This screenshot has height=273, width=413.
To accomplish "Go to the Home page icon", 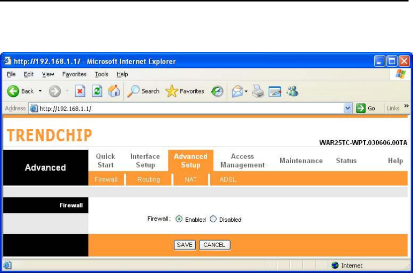I will coord(114,91).
